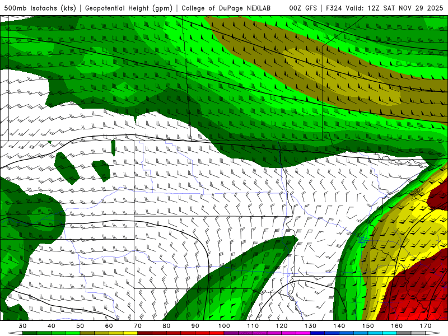Click the 60 value on the legend
448x336 pixels.
[x=109, y=326]
